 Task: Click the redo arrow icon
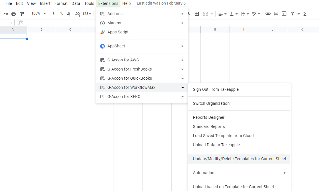(x=6, y=14)
